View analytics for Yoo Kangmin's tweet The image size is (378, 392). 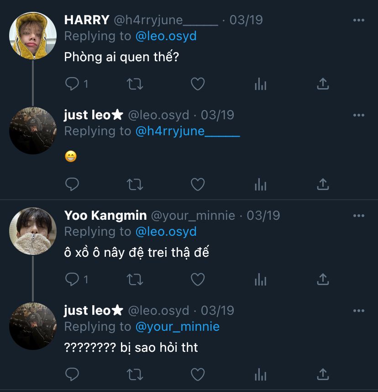click(260, 279)
